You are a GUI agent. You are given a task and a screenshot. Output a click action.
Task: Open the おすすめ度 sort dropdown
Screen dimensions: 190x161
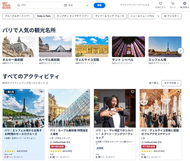[171, 83]
